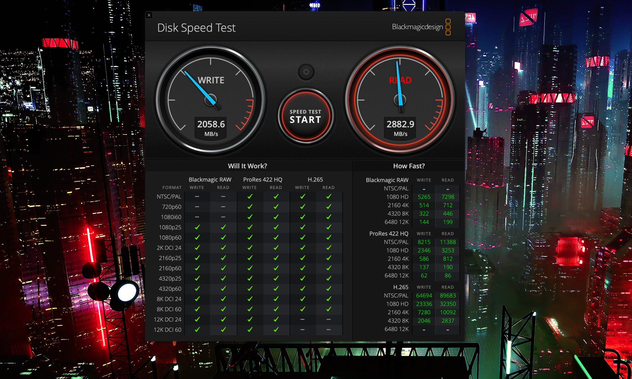The image size is (632, 379).
Task: Click the Blackmagic RAW write checkmark for 12K DCI 60
Action: pyautogui.click(x=197, y=330)
